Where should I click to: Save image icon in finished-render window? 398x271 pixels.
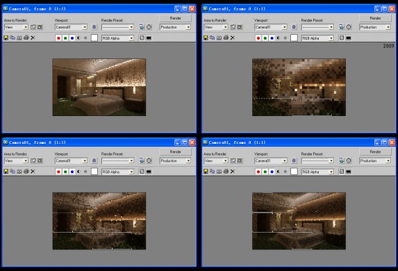(x=6, y=38)
